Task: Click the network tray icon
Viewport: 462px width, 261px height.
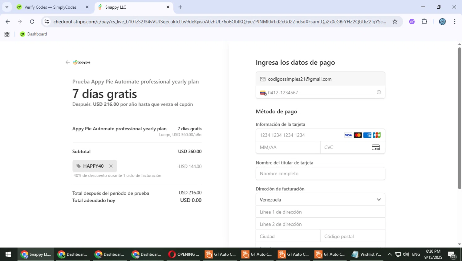Action: click(x=398, y=254)
